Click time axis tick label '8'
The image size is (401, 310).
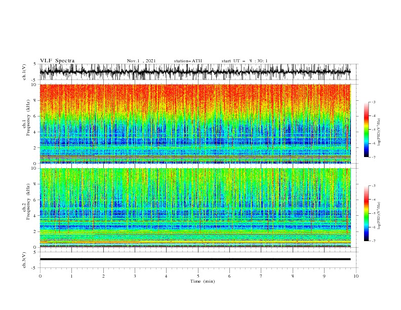[x=293, y=276]
